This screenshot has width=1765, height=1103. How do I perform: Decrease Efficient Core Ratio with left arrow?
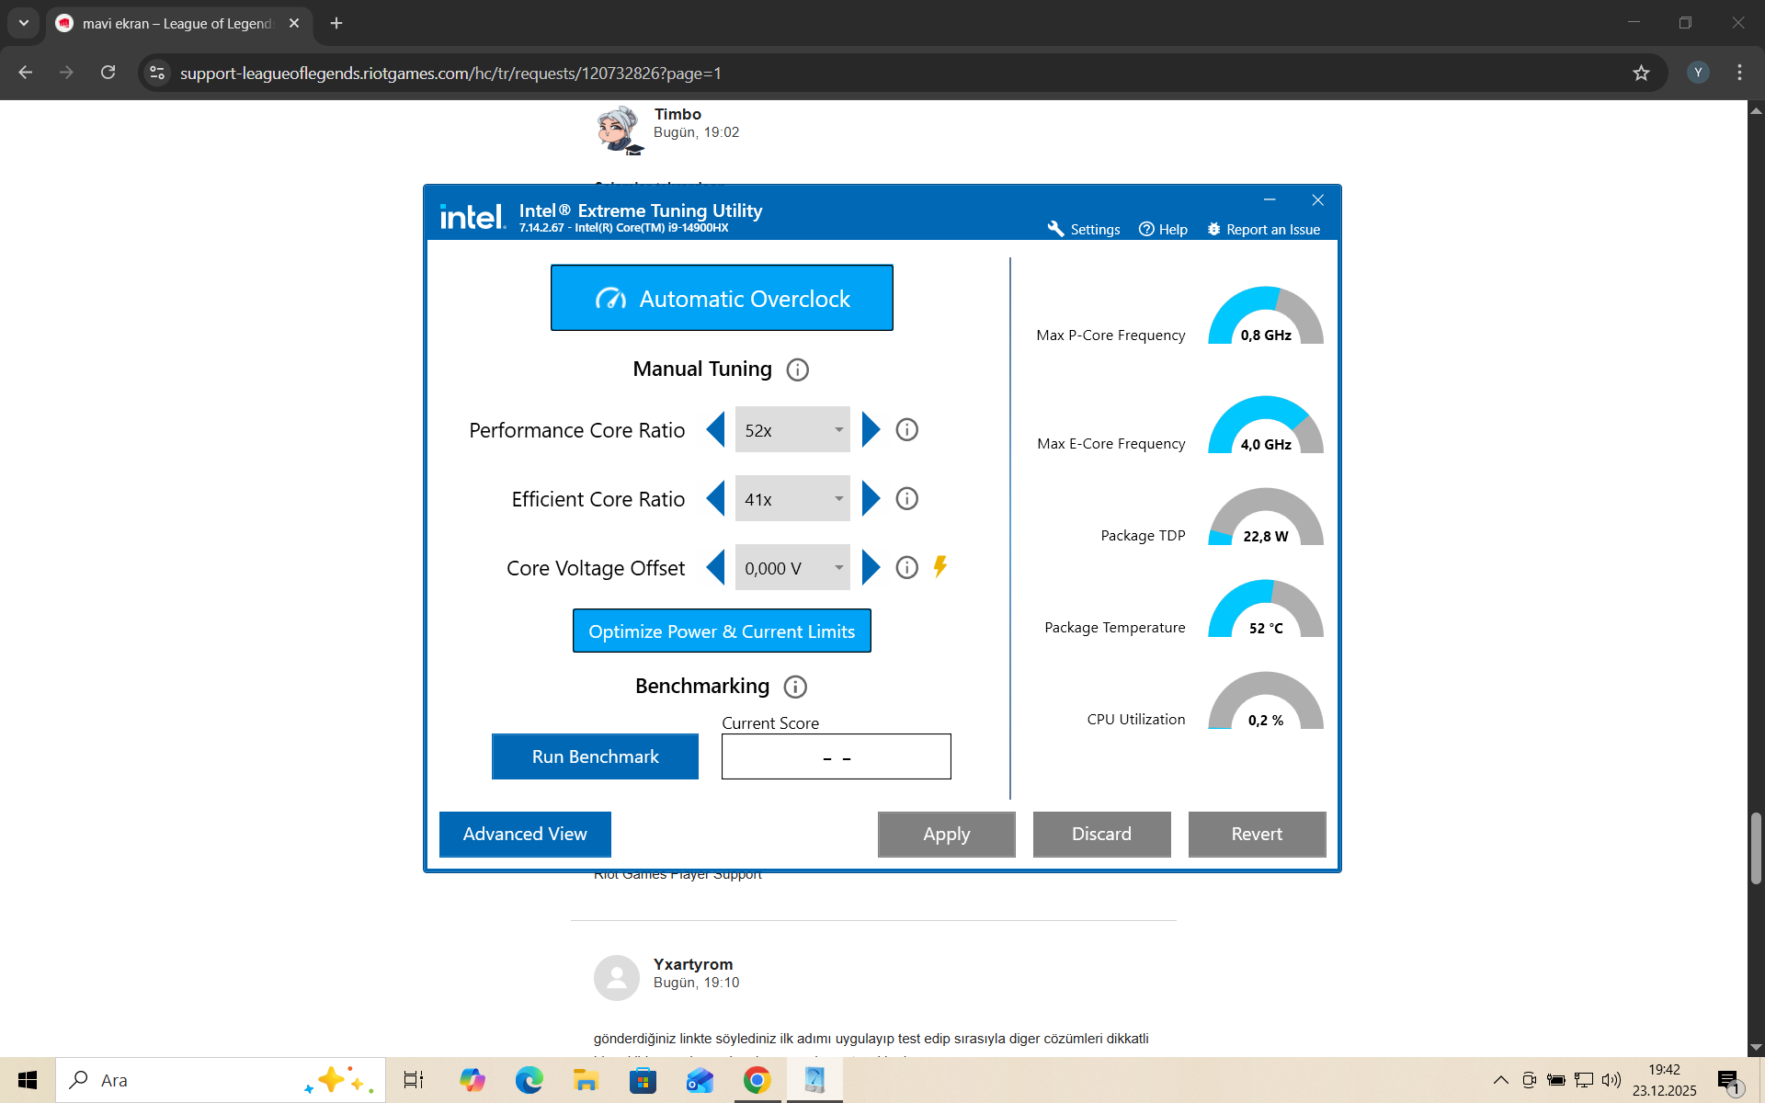(715, 499)
